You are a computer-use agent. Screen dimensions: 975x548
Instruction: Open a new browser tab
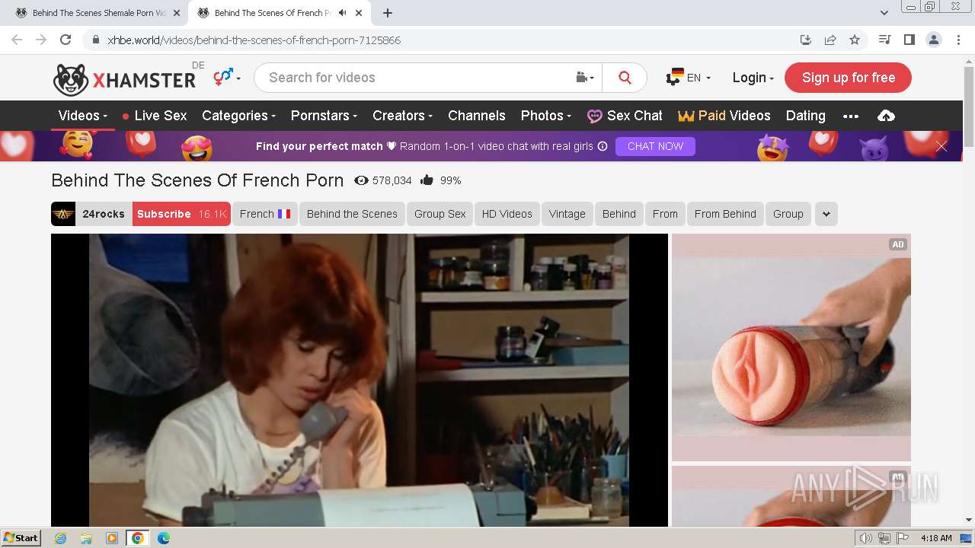tap(387, 13)
